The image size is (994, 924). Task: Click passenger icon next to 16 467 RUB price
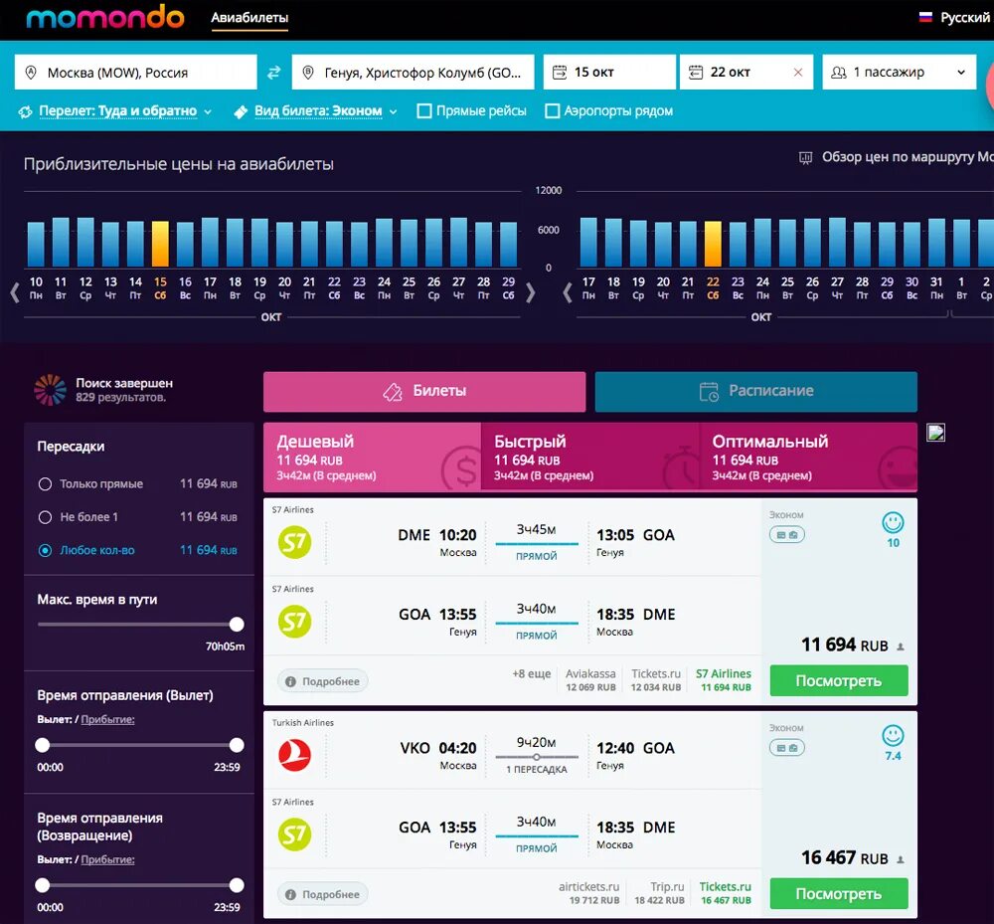point(901,860)
